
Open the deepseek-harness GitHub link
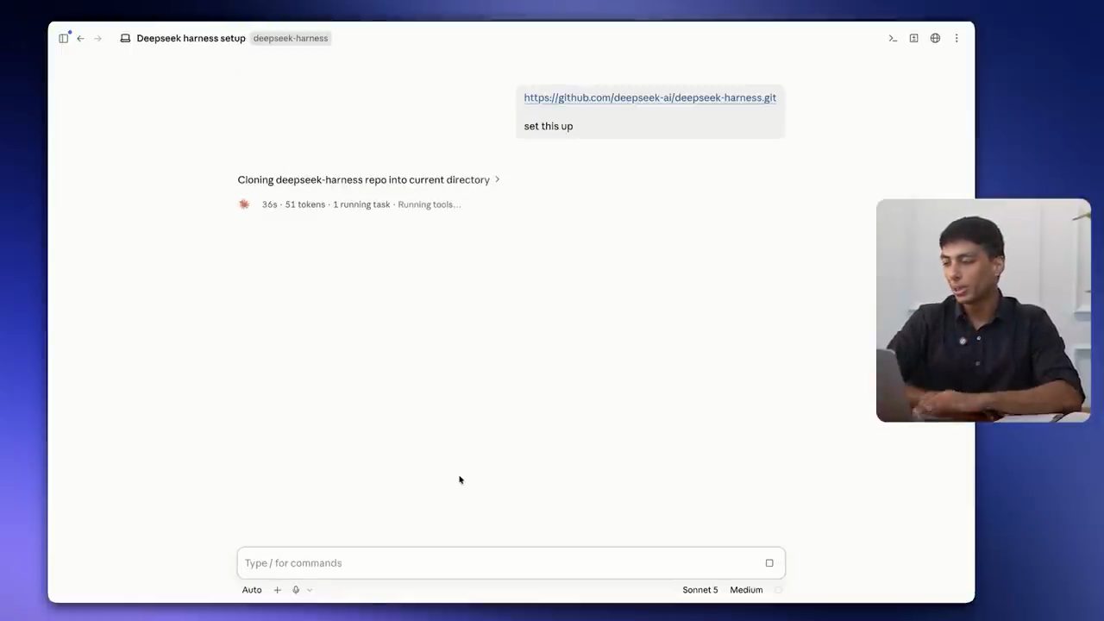649,97
